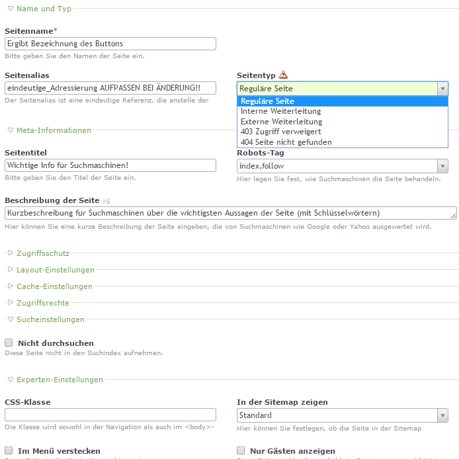Expand the Zugriffsschutz section
The height and width of the screenshot is (459, 459).
[x=11, y=253]
